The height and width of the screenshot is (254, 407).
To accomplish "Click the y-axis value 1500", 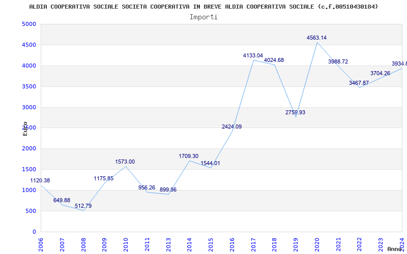I will 29,170.
